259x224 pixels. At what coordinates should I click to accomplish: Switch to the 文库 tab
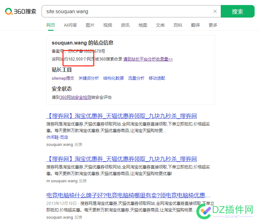[x=160, y=25]
